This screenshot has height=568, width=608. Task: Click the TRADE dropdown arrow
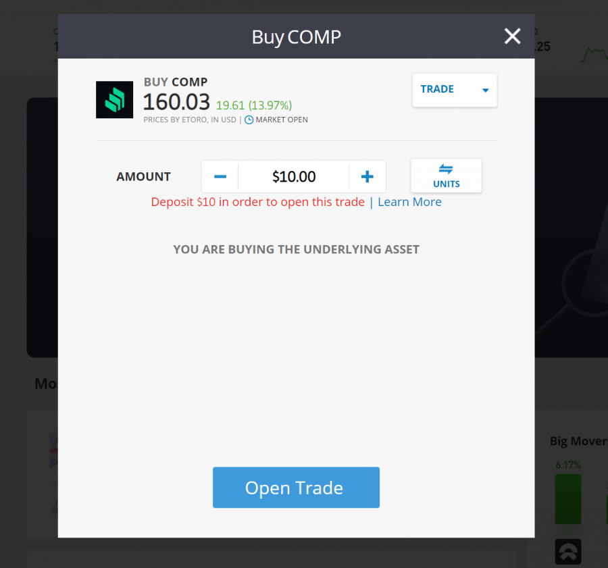pos(485,91)
